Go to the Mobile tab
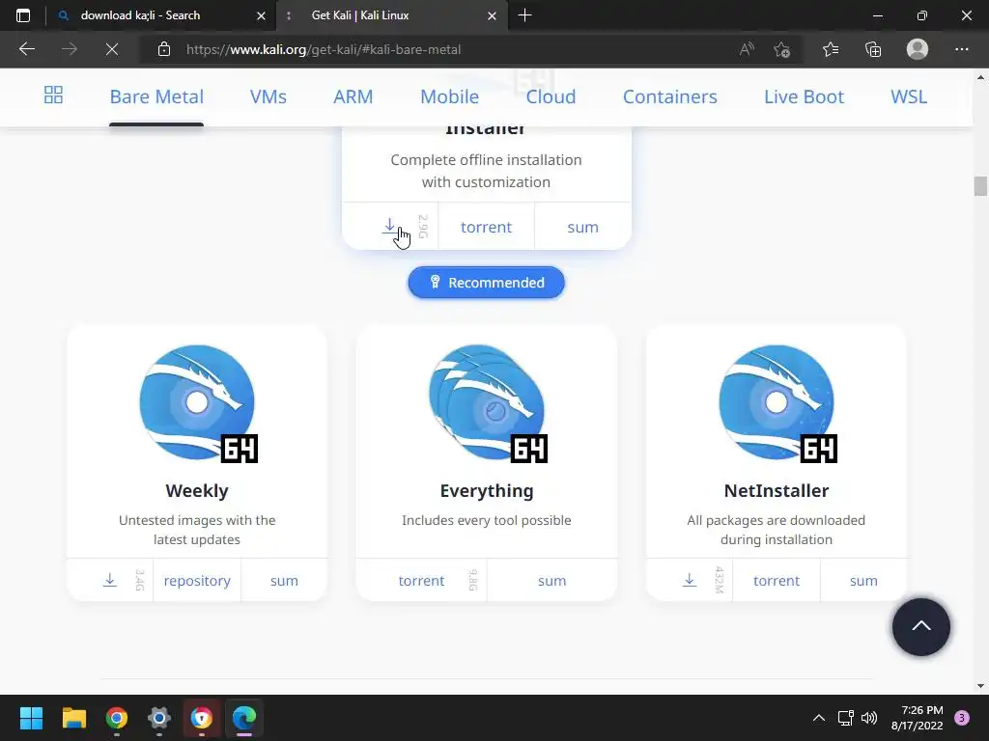989x741 pixels. [x=450, y=96]
